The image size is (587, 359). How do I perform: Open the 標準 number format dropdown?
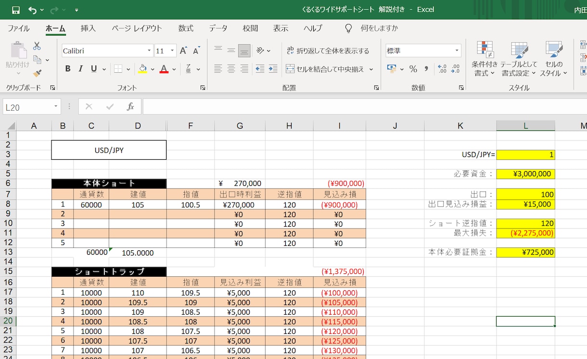[x=457, y=51]
